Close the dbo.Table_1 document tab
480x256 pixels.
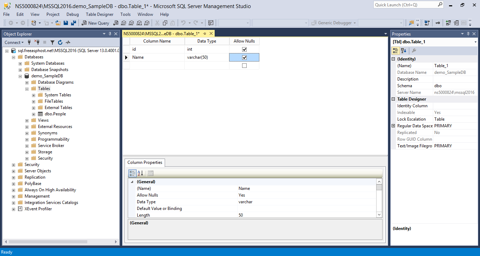click(211, 33)
